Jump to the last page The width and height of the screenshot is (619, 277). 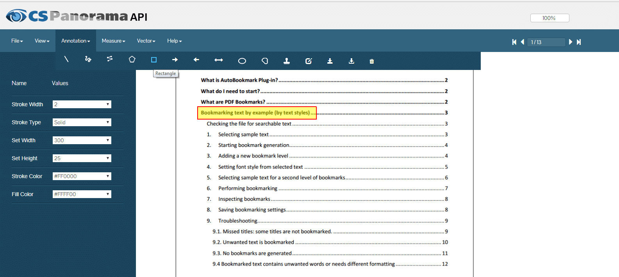point(579,42)
